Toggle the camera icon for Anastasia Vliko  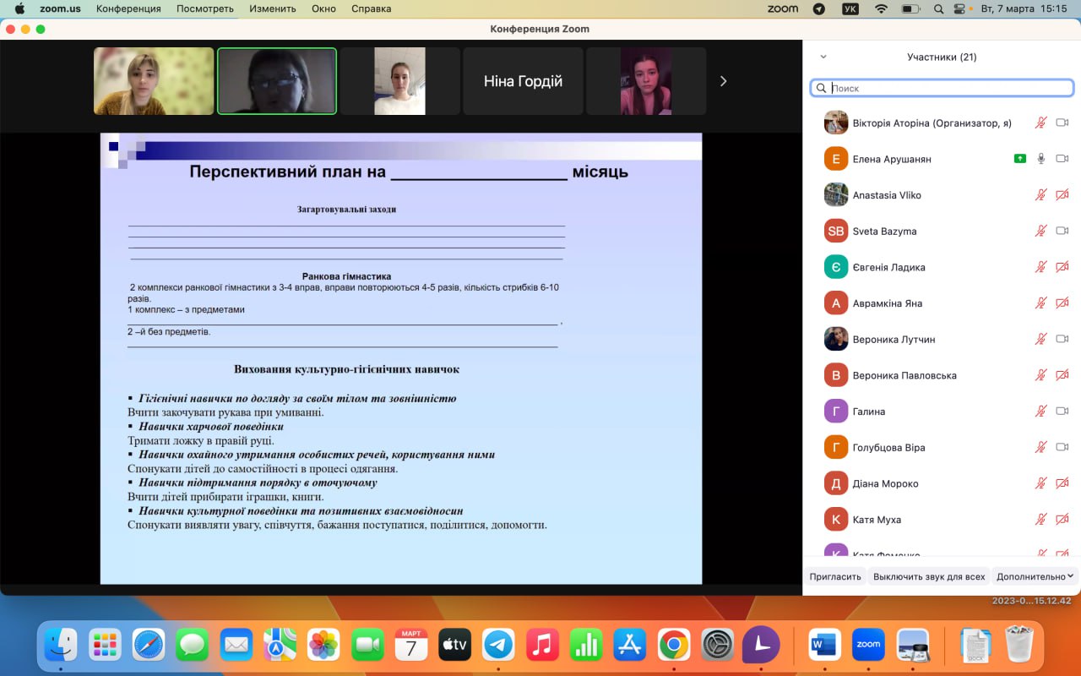1062,195
